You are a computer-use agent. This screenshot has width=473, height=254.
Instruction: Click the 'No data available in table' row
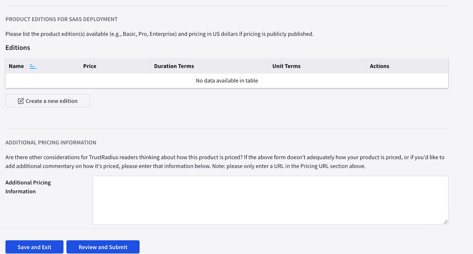(x=227, y=81)
